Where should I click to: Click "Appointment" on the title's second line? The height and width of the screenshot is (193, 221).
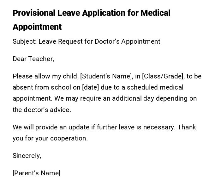click(37, 27)
